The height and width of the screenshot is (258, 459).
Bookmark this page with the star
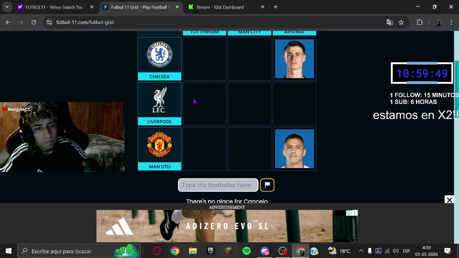(x=401, y=22)
